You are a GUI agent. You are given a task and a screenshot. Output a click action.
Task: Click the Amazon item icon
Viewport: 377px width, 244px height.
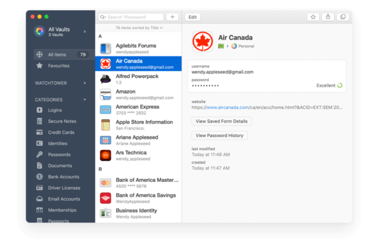[106, 94]
